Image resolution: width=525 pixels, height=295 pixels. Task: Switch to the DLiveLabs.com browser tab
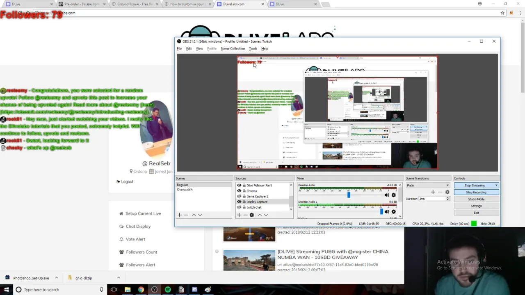[x=240, y=4]
